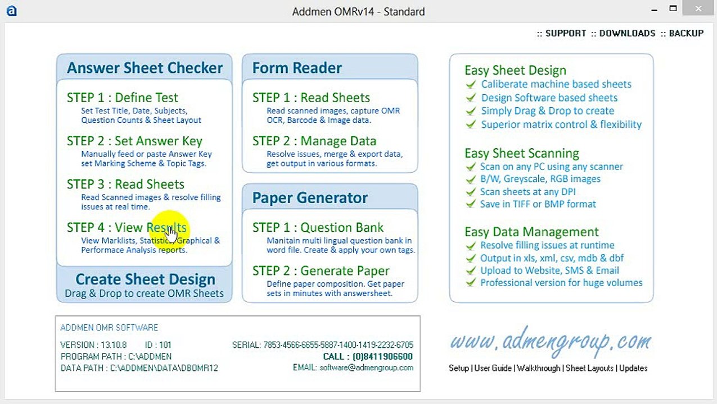The height and width of the screenshot is (404, 717).
Task: Close the Addmen OMR window
Action: [699, 8]
